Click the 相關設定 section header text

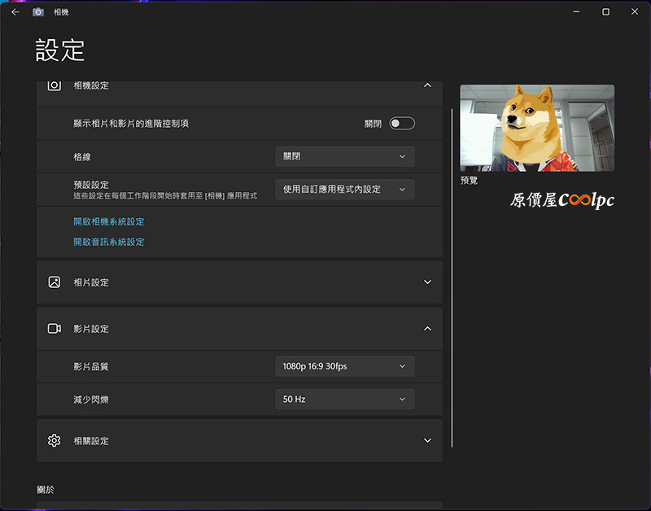pyautogui.click(x=91, y=441)
